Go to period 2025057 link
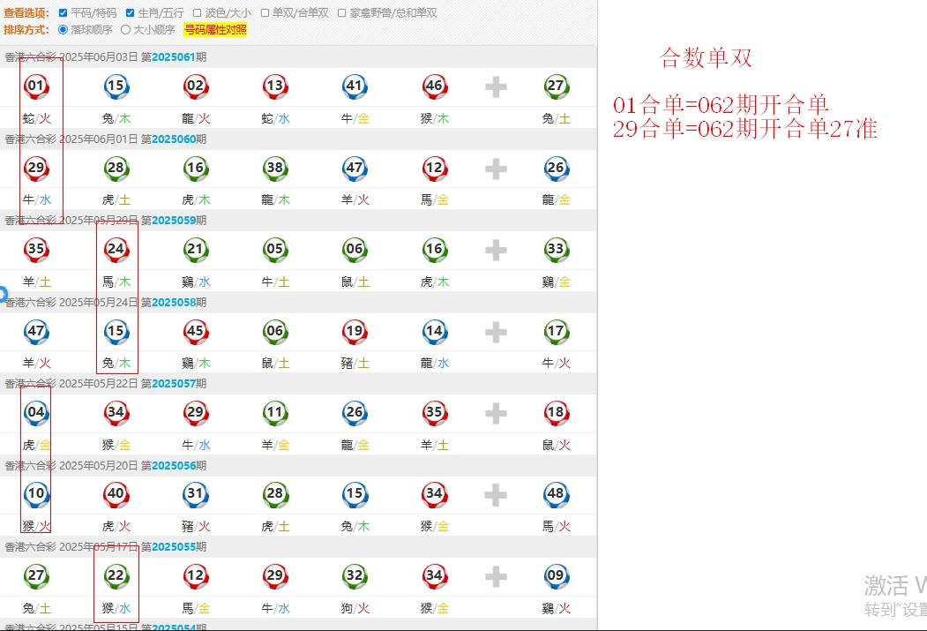Screen dimensions: 927x631 click(174, 383)
